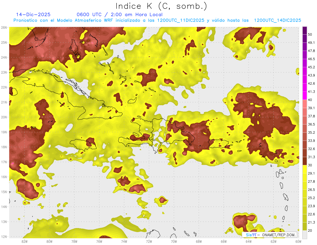Click the '39.1' color scale value

click(x=311, y=108)
